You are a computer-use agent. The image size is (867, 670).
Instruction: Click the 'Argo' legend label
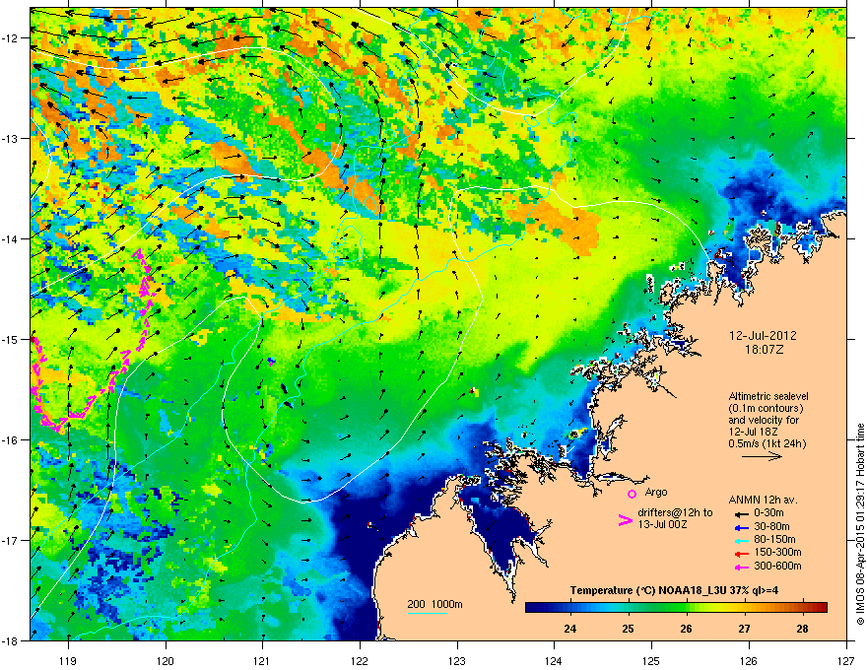(x=656, y=492)
